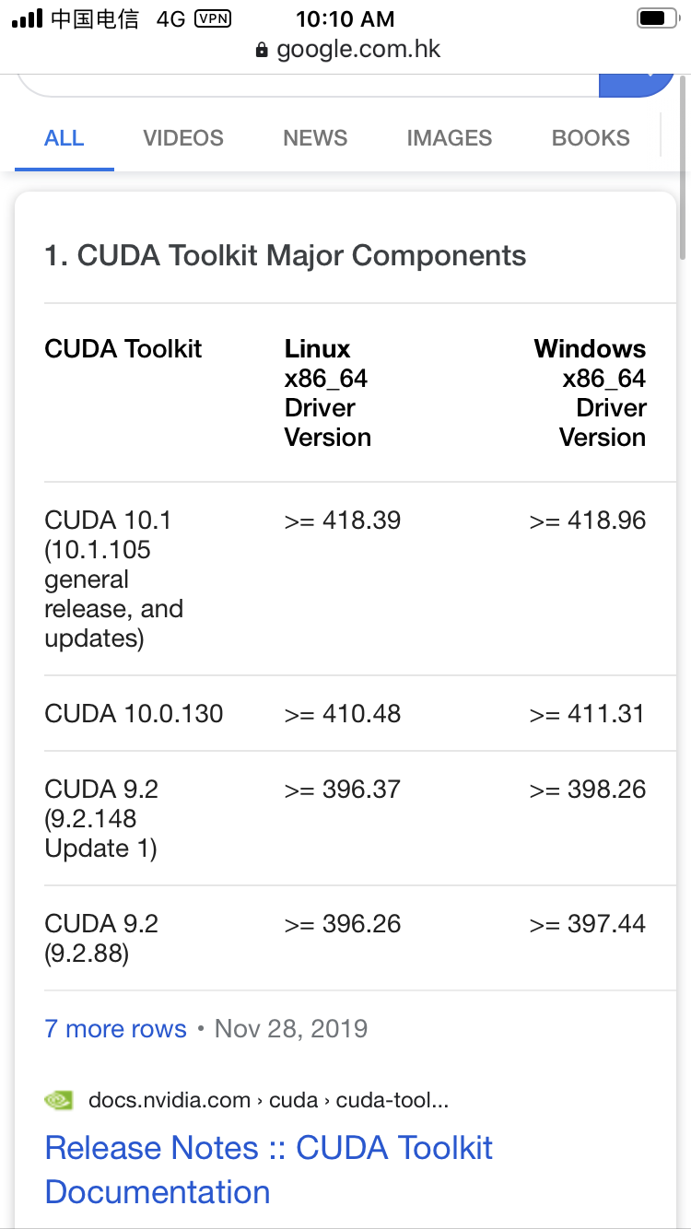Switch to the BOOKS tab

pos(591,137)
